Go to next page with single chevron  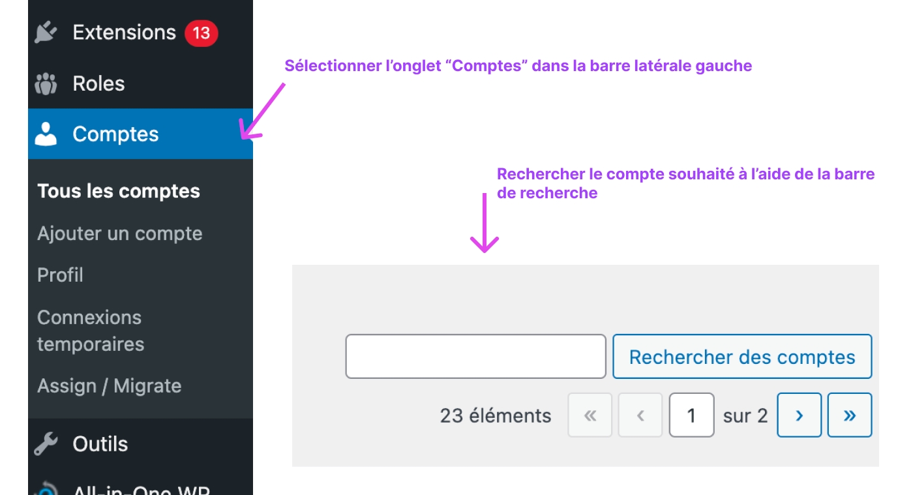(799, 415)
